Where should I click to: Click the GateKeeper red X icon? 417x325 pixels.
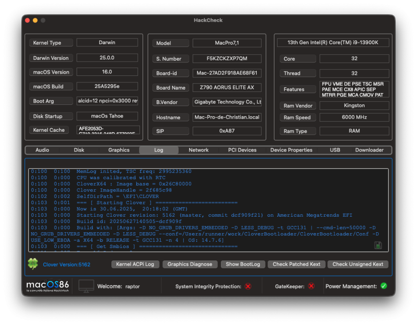click(311, 286)
